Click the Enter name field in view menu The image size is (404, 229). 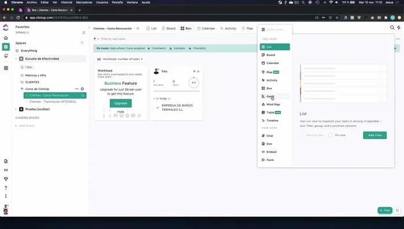pyautogui.click(x=276, y=29)
